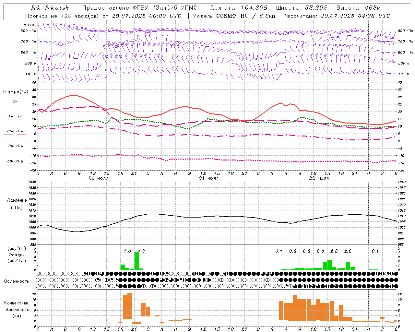Click the Широта: 52.292 field
This screenshot has width=415, height=332.
click(302, 8)
